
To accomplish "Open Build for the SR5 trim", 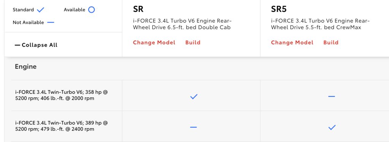I will click(x=331, y=43).
